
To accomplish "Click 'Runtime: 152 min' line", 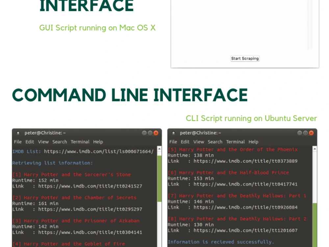I will (35, 180).
